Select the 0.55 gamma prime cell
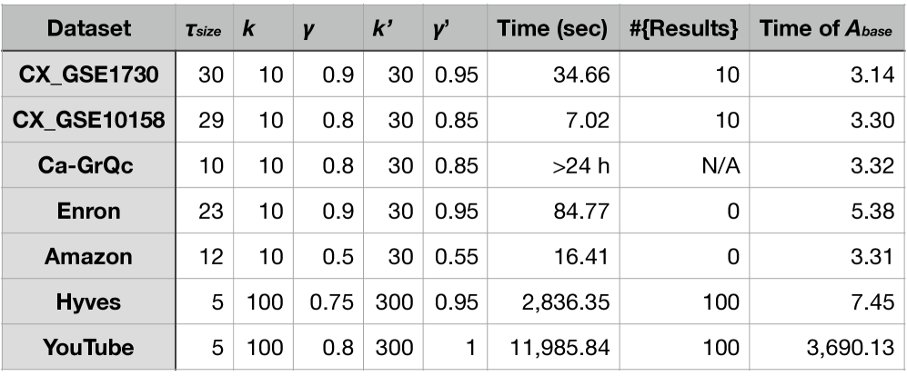907x376 pixels. coord(455,256)
